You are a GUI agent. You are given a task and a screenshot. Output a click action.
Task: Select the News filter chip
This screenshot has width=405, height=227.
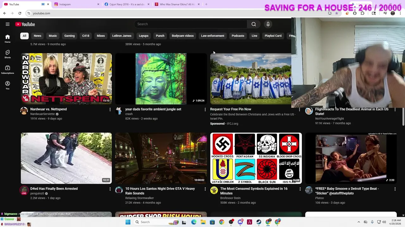point(37,36)
